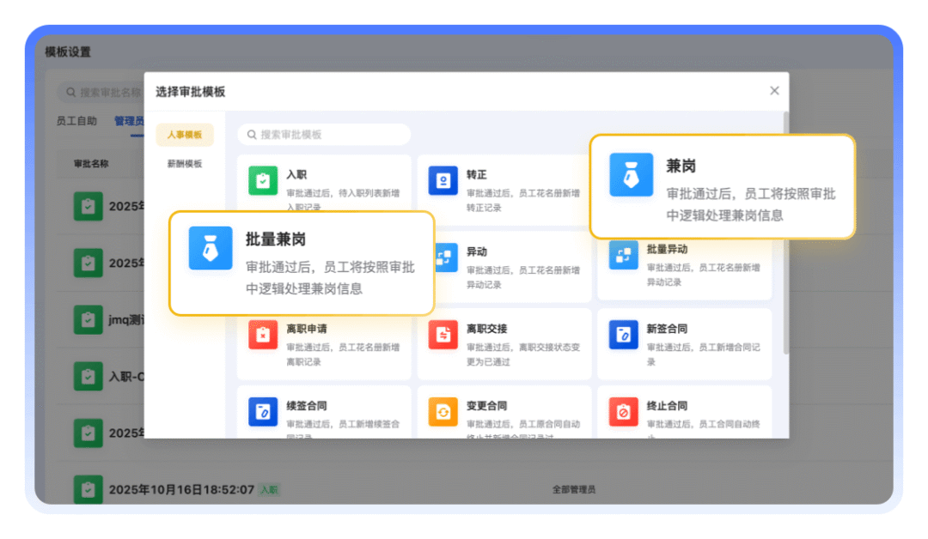Click the 离职申请 red icon
The height and width of the screenshot is (539, 928).
pyautogui.click(x=263, y=335)
